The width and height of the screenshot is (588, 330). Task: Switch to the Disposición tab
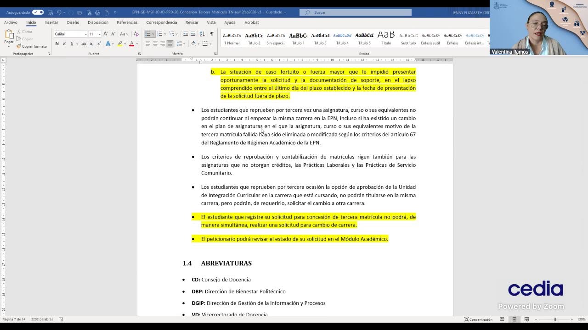(98, 22)
